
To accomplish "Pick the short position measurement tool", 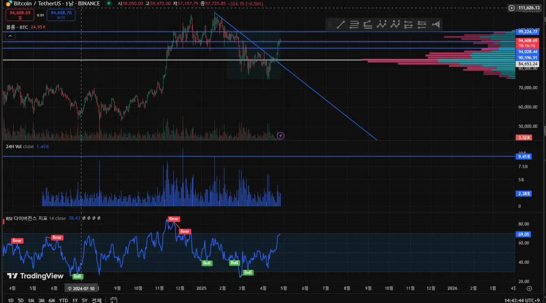I will 422,25.
